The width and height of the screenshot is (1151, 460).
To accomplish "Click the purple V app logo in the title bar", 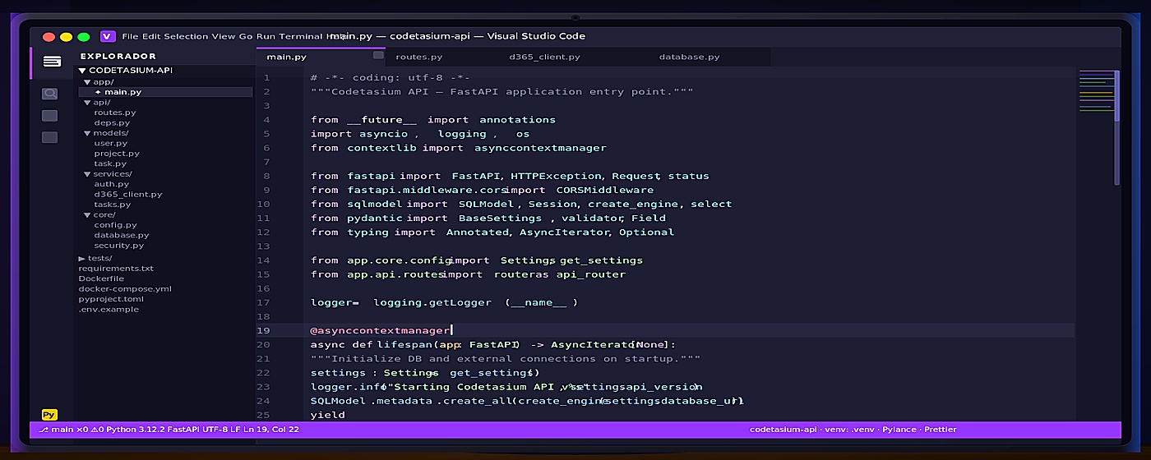I will (107, 36).
